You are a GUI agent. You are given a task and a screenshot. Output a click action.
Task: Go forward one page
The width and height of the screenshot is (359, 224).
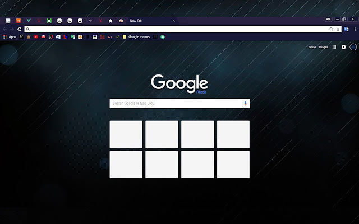click(12, 29)
